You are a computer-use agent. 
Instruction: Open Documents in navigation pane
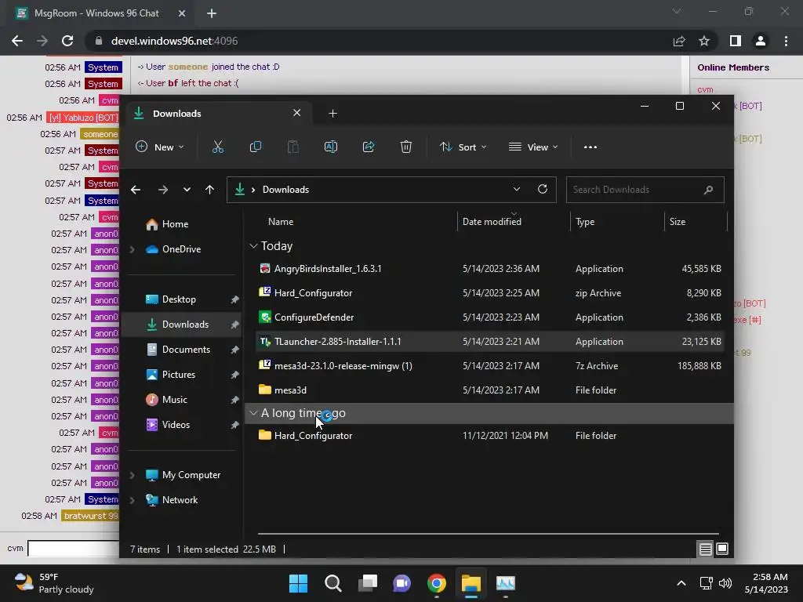(185, 350)
